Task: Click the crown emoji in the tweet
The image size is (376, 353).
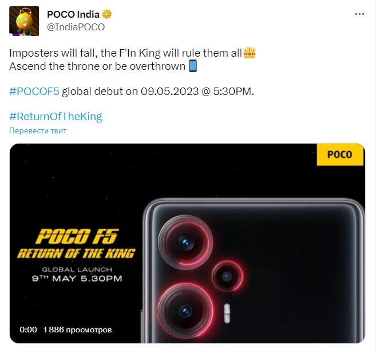Action: point(250,53)
